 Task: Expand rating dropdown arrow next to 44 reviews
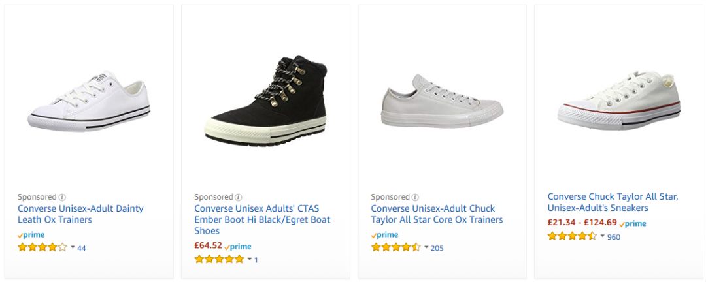point(73,247)
